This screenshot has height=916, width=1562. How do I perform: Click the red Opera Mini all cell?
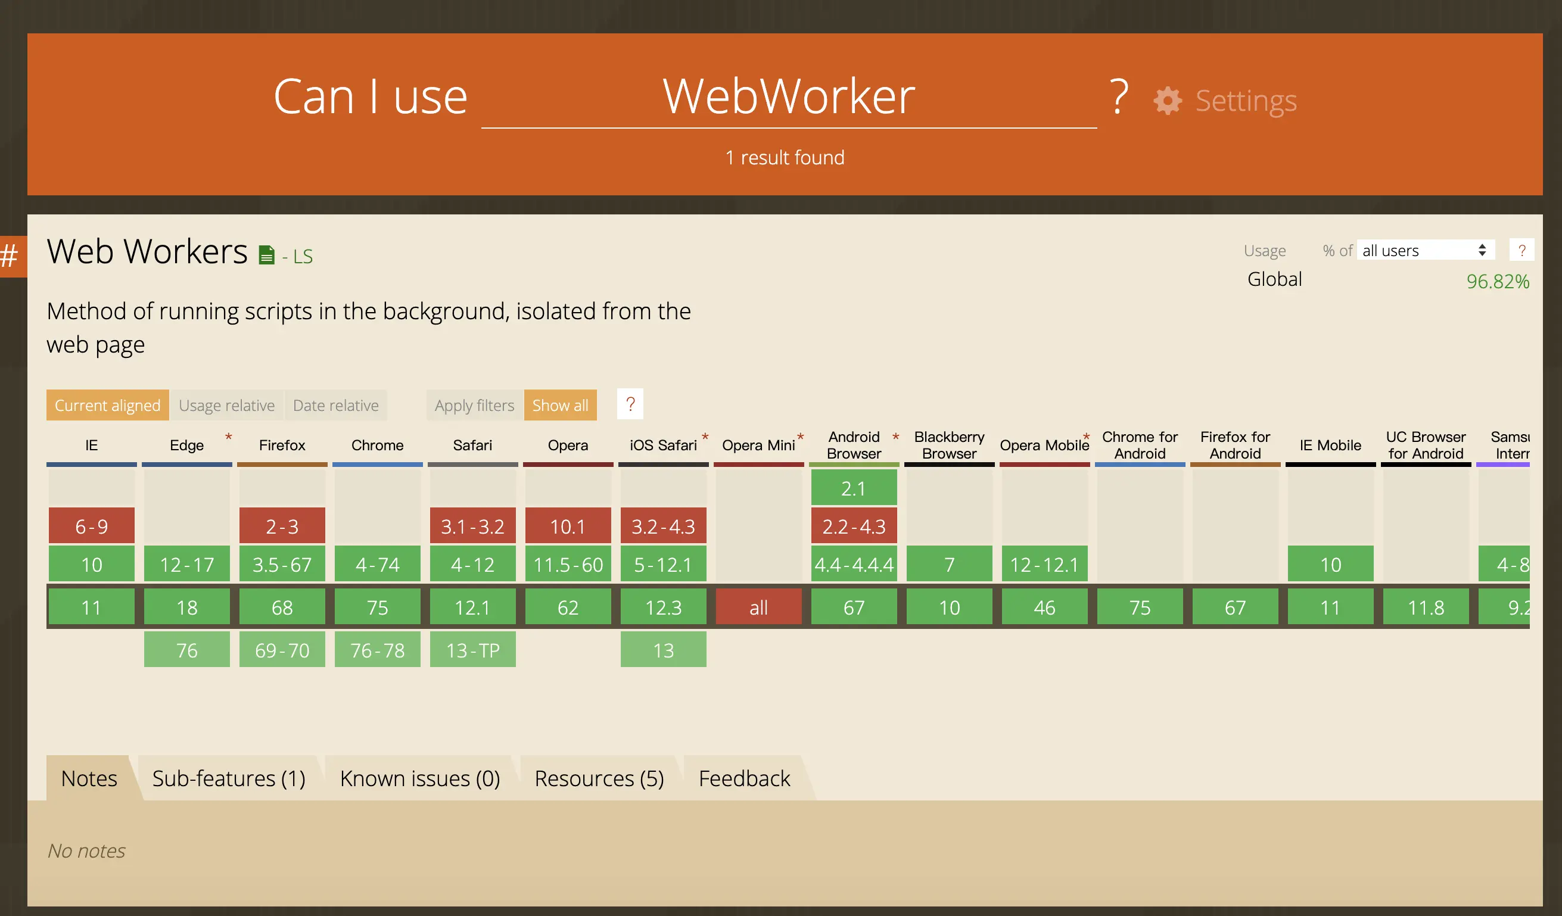(758, 607)
